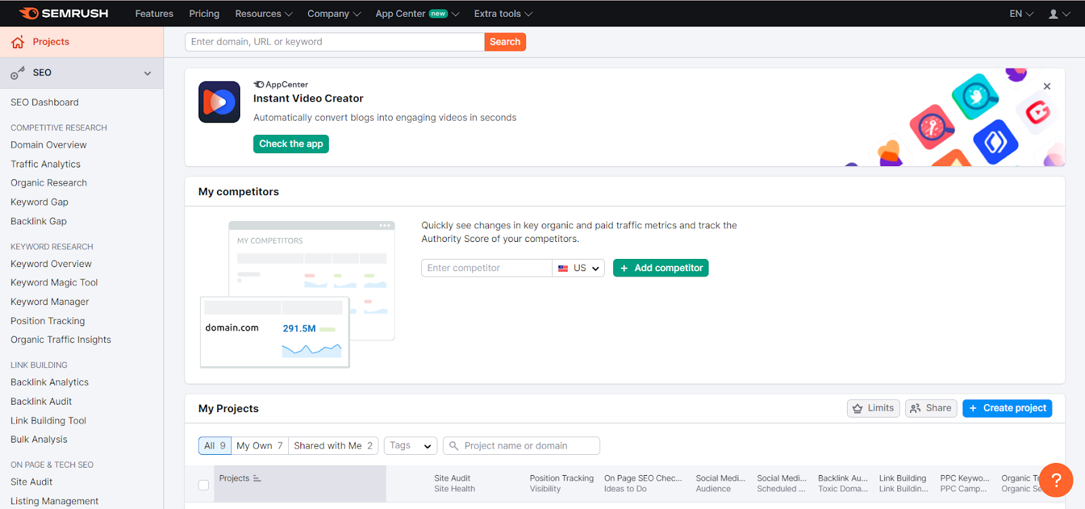Focus the Enter competitor input field
The image size is (1085, 509).
pos(487,268)
